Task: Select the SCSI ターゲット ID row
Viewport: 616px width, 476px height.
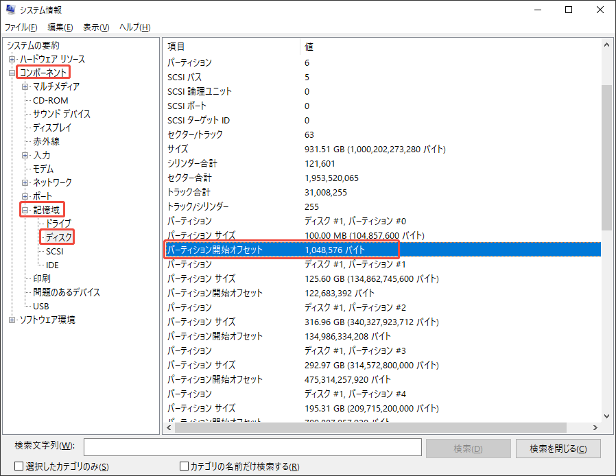Action: (x=382, y=121)
